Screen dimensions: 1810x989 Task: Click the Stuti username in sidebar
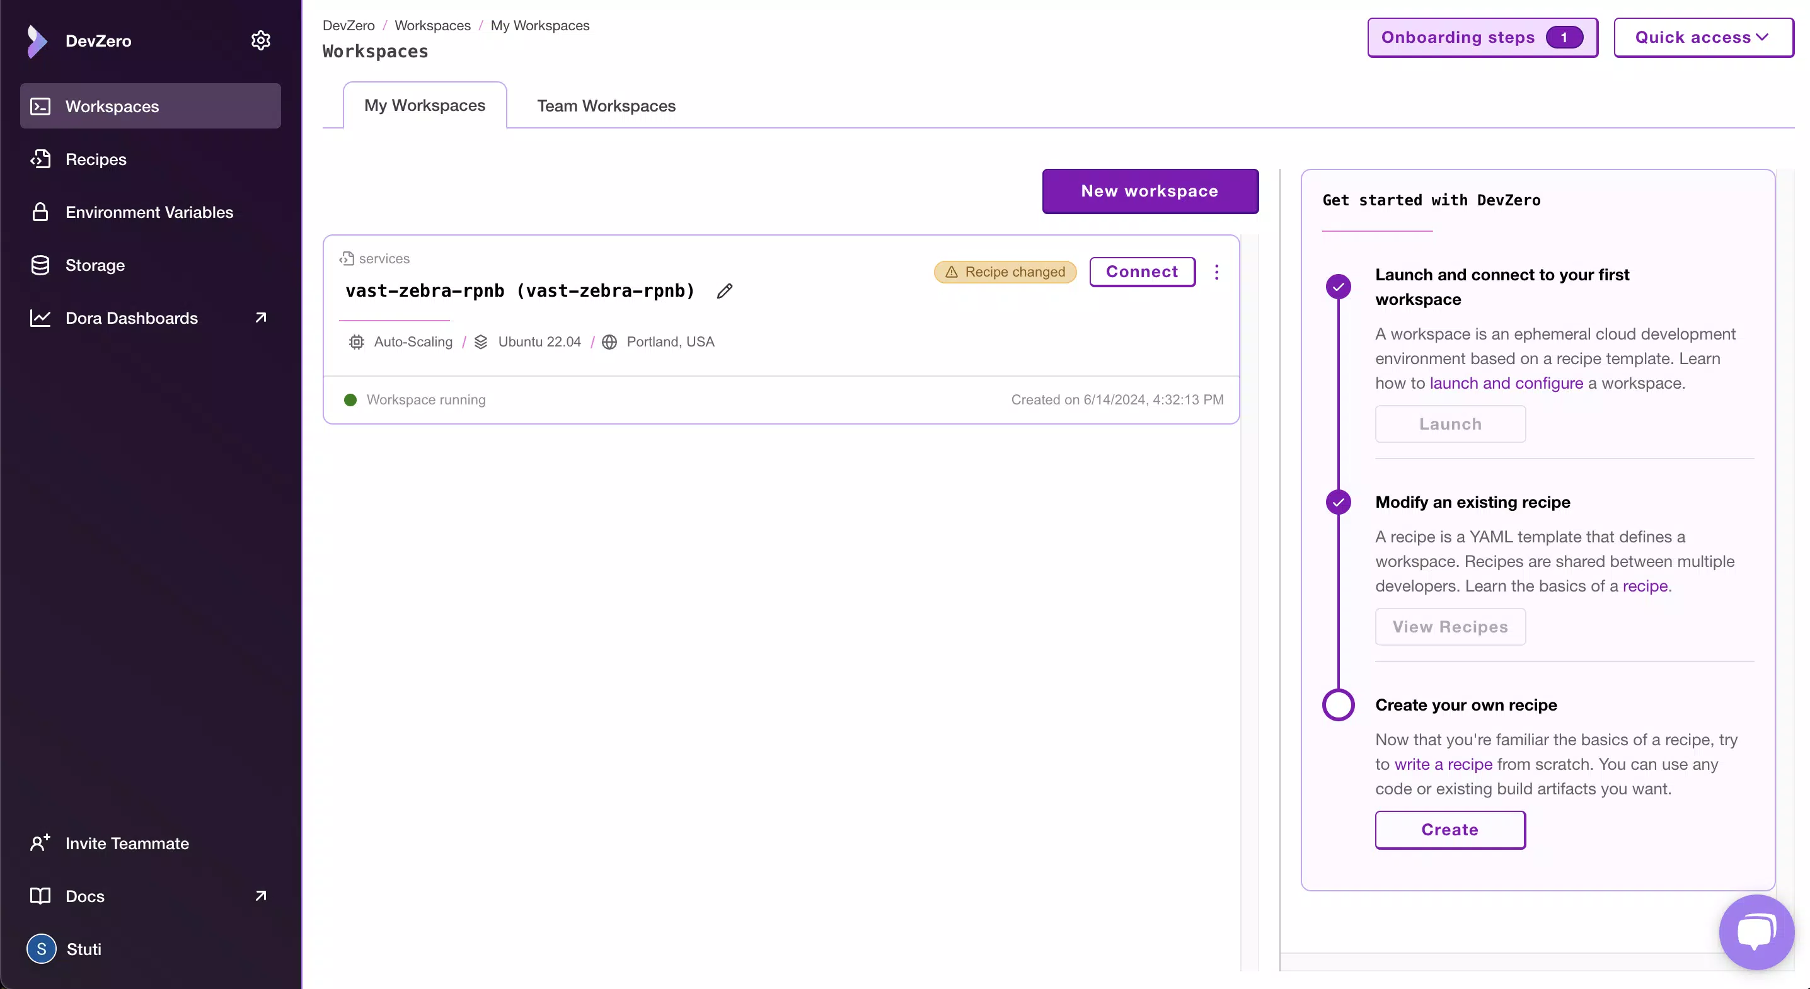(84, 949)
